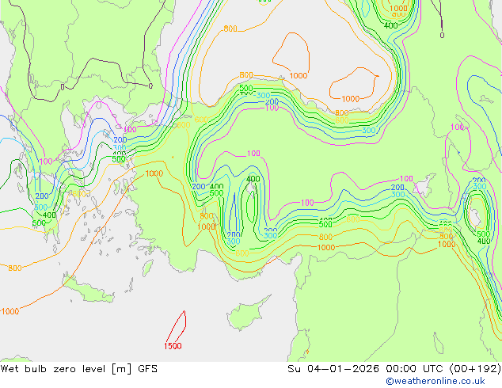The width and height of the screenshot is (502, 388).
Task: Click the red '1500' contour label
Action: 173,346
